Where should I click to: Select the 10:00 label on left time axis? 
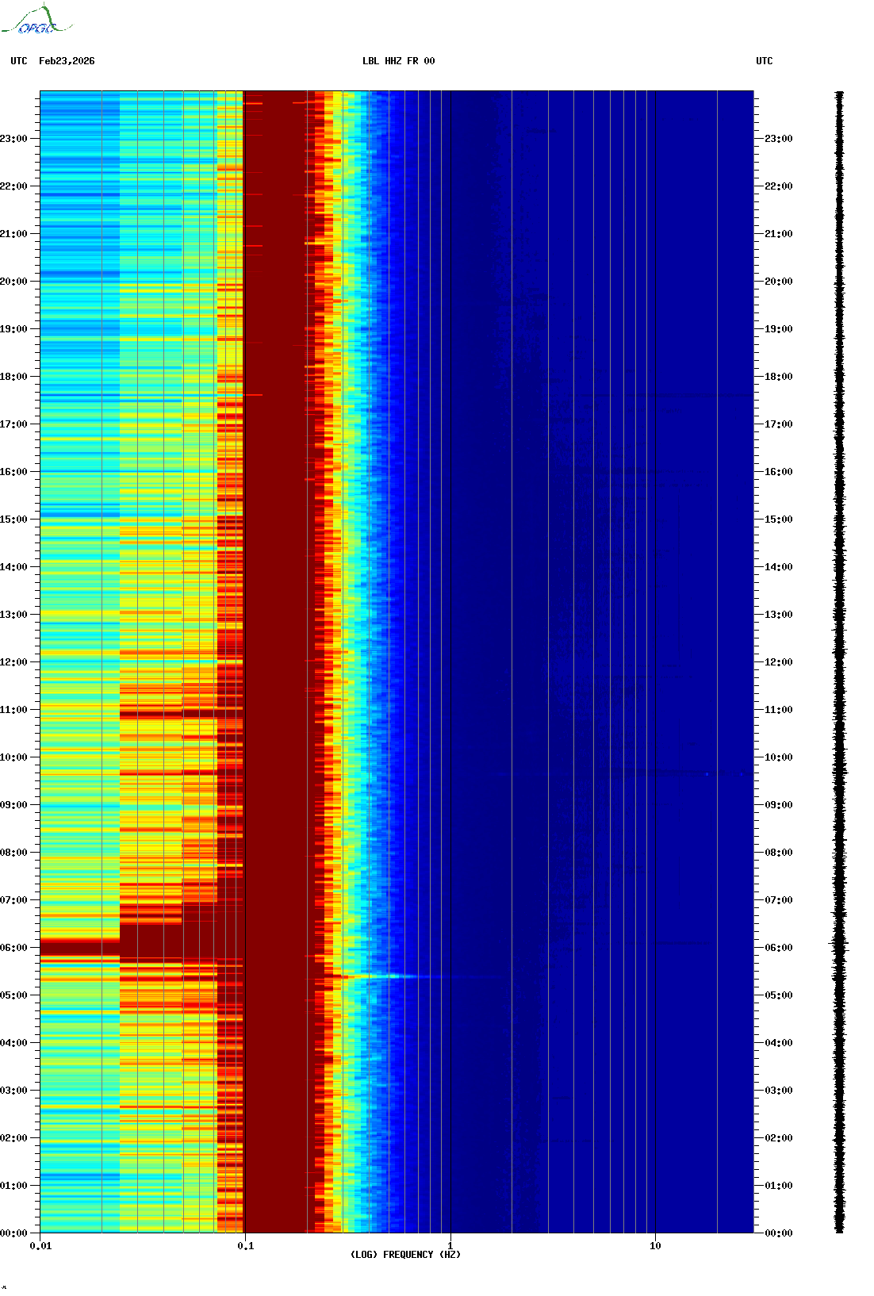point(13,757)
